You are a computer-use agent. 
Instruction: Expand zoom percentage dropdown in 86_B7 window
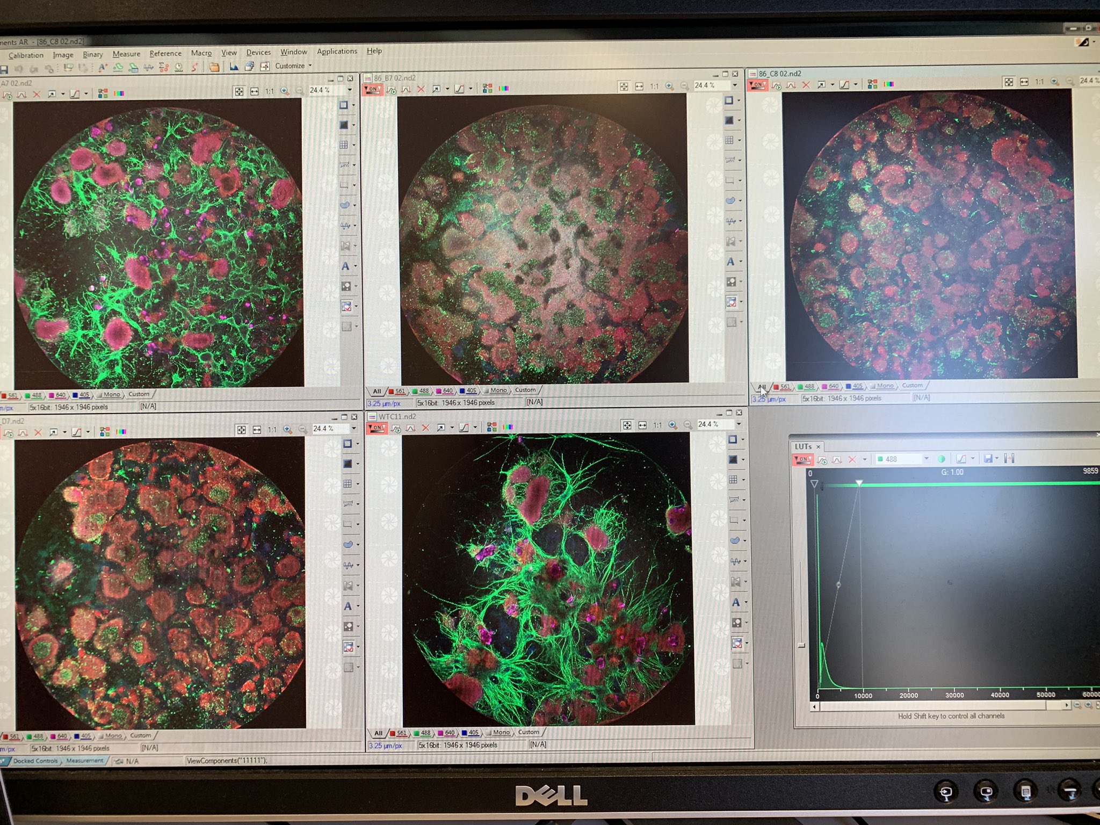point(735,85)
